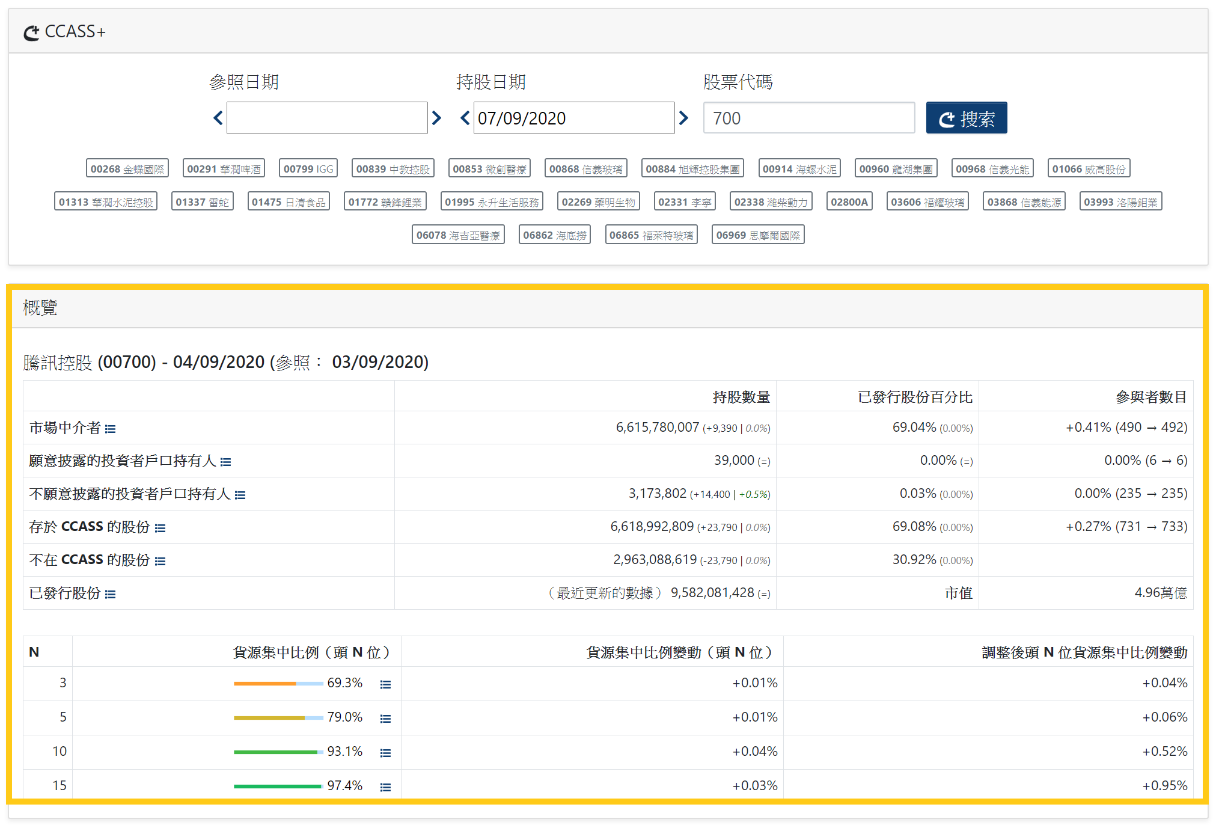This screenshot has width=1216, height=825.
Task: Open list icon beside 存於 CCASS 的股份
Action: (160, 528)
